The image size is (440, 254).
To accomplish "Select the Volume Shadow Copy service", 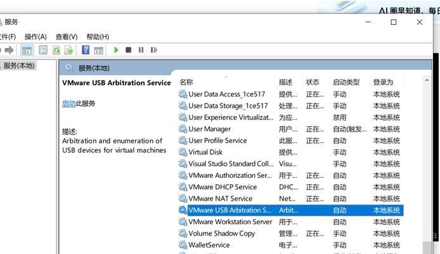I will tap(291, 233).
